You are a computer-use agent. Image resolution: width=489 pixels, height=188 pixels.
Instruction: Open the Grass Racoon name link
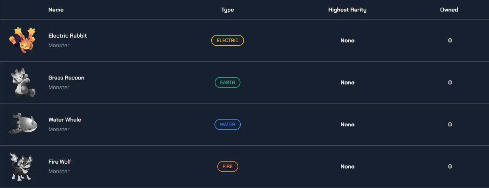[x=66, y=78]
